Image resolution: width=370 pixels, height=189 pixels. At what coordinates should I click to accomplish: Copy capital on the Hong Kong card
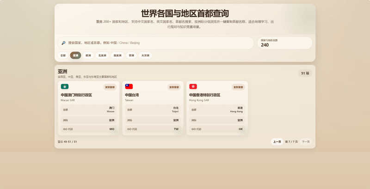pos(238,87)
